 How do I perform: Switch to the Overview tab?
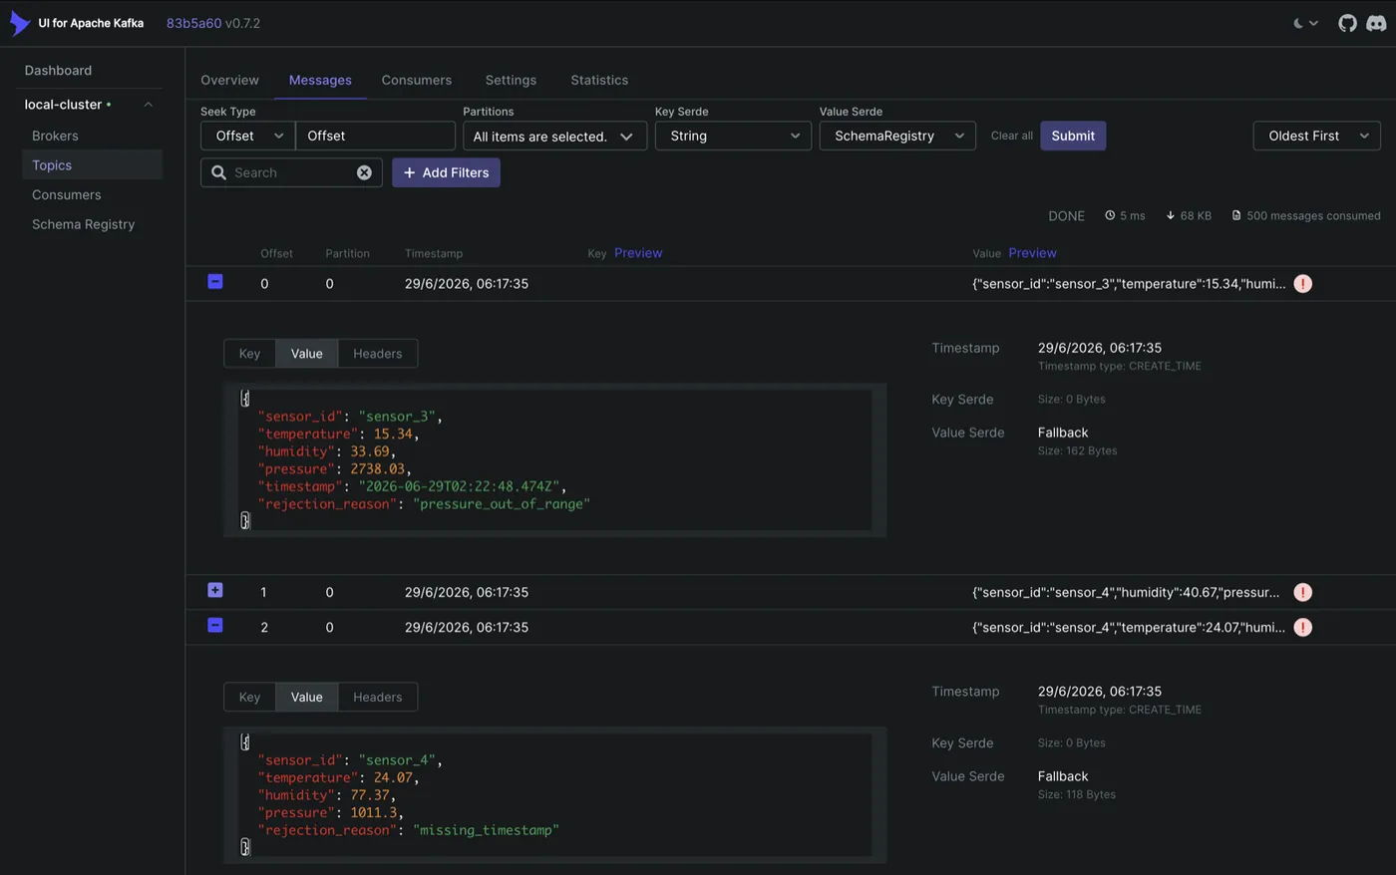(229, 80)
